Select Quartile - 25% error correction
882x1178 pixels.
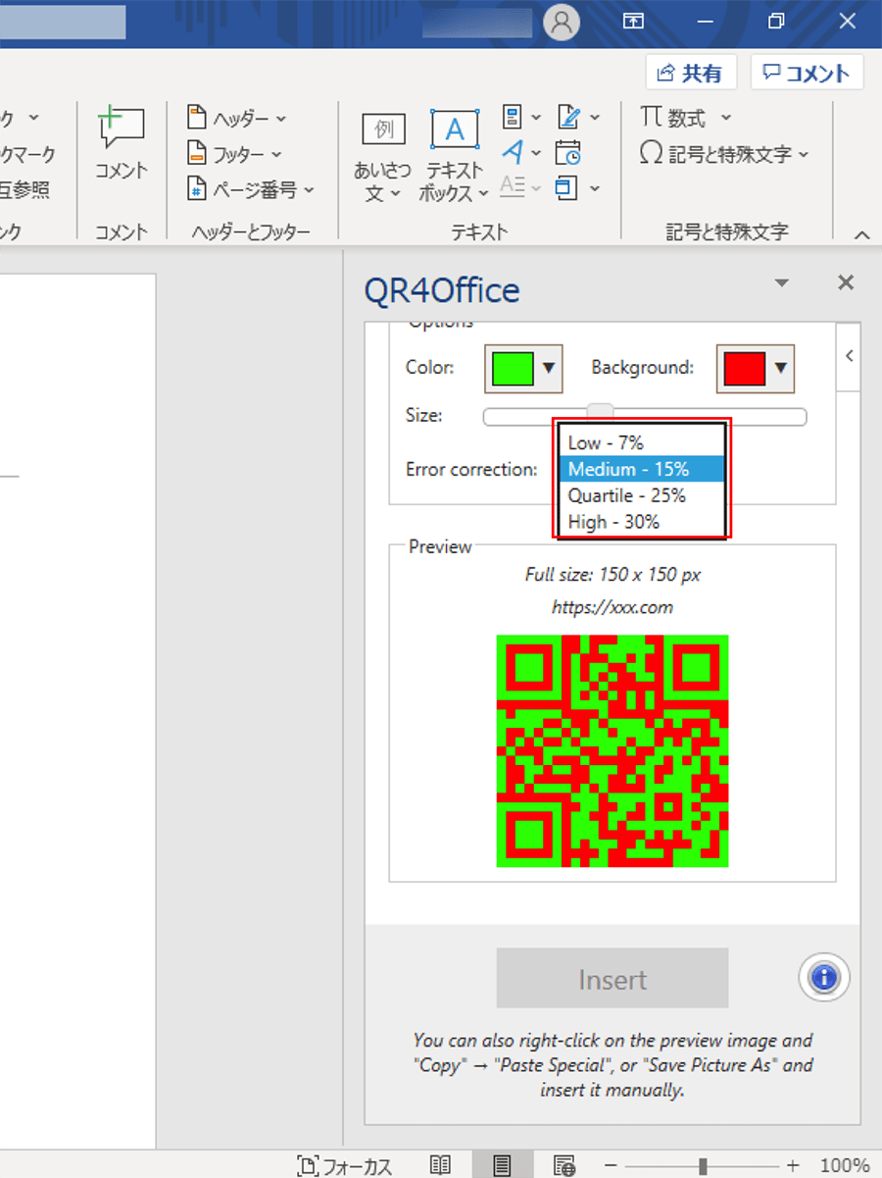coord(641,495)
